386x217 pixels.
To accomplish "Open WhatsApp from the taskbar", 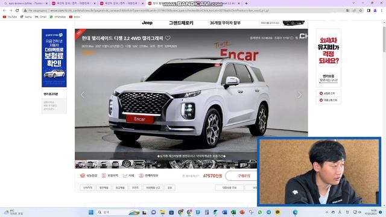I will (260, 212).
